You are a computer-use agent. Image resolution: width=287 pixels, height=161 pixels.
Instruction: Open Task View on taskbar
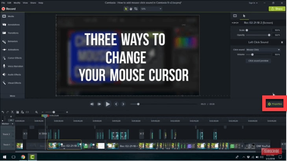(13, 157)
